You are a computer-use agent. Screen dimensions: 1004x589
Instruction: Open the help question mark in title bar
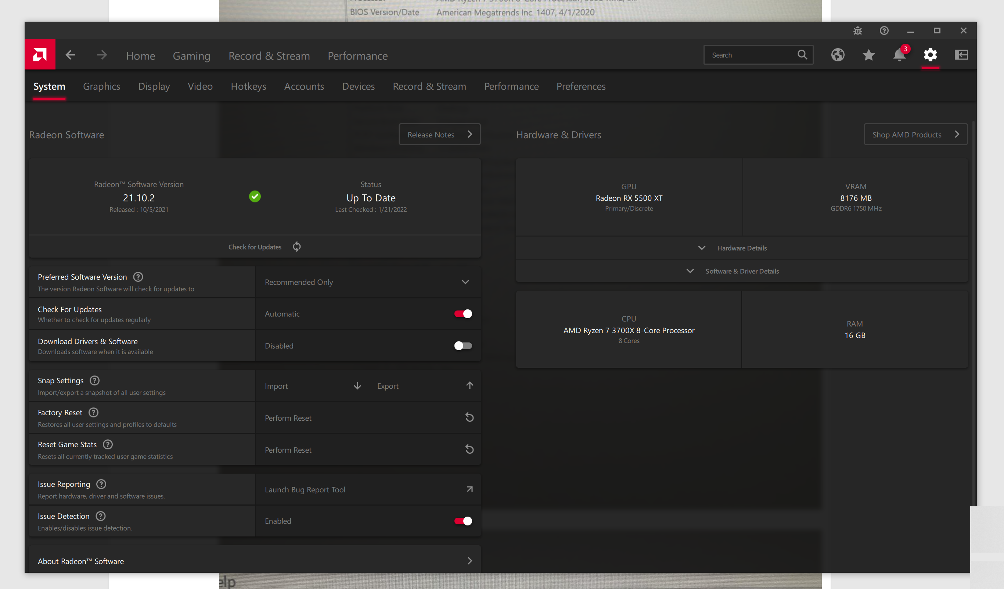884,31
